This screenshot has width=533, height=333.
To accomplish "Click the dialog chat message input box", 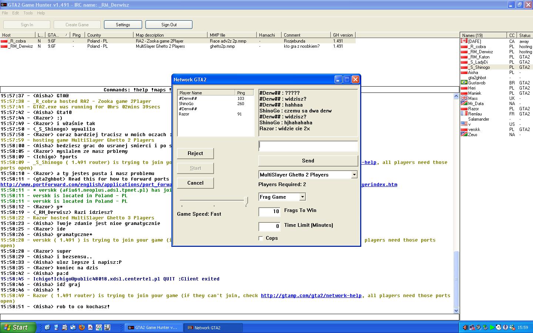I will 308,146.
